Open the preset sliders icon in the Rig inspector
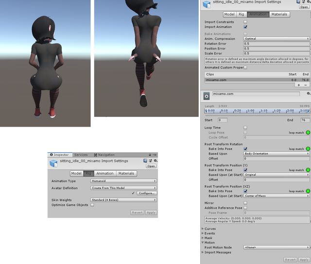The height and width of the screenshot is (264, 311). pos(150,161)
